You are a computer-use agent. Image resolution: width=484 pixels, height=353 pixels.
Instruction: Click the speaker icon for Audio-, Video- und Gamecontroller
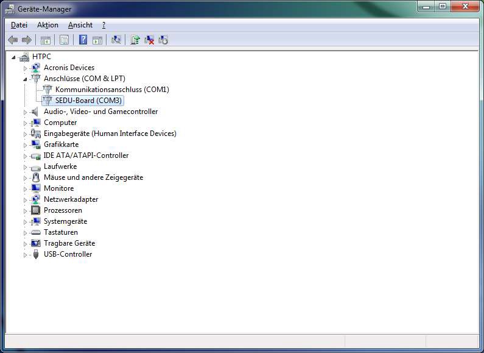(x=35, y=112)
